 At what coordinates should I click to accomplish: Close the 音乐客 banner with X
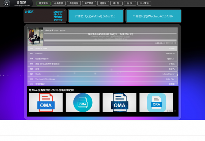coord(65,11)
